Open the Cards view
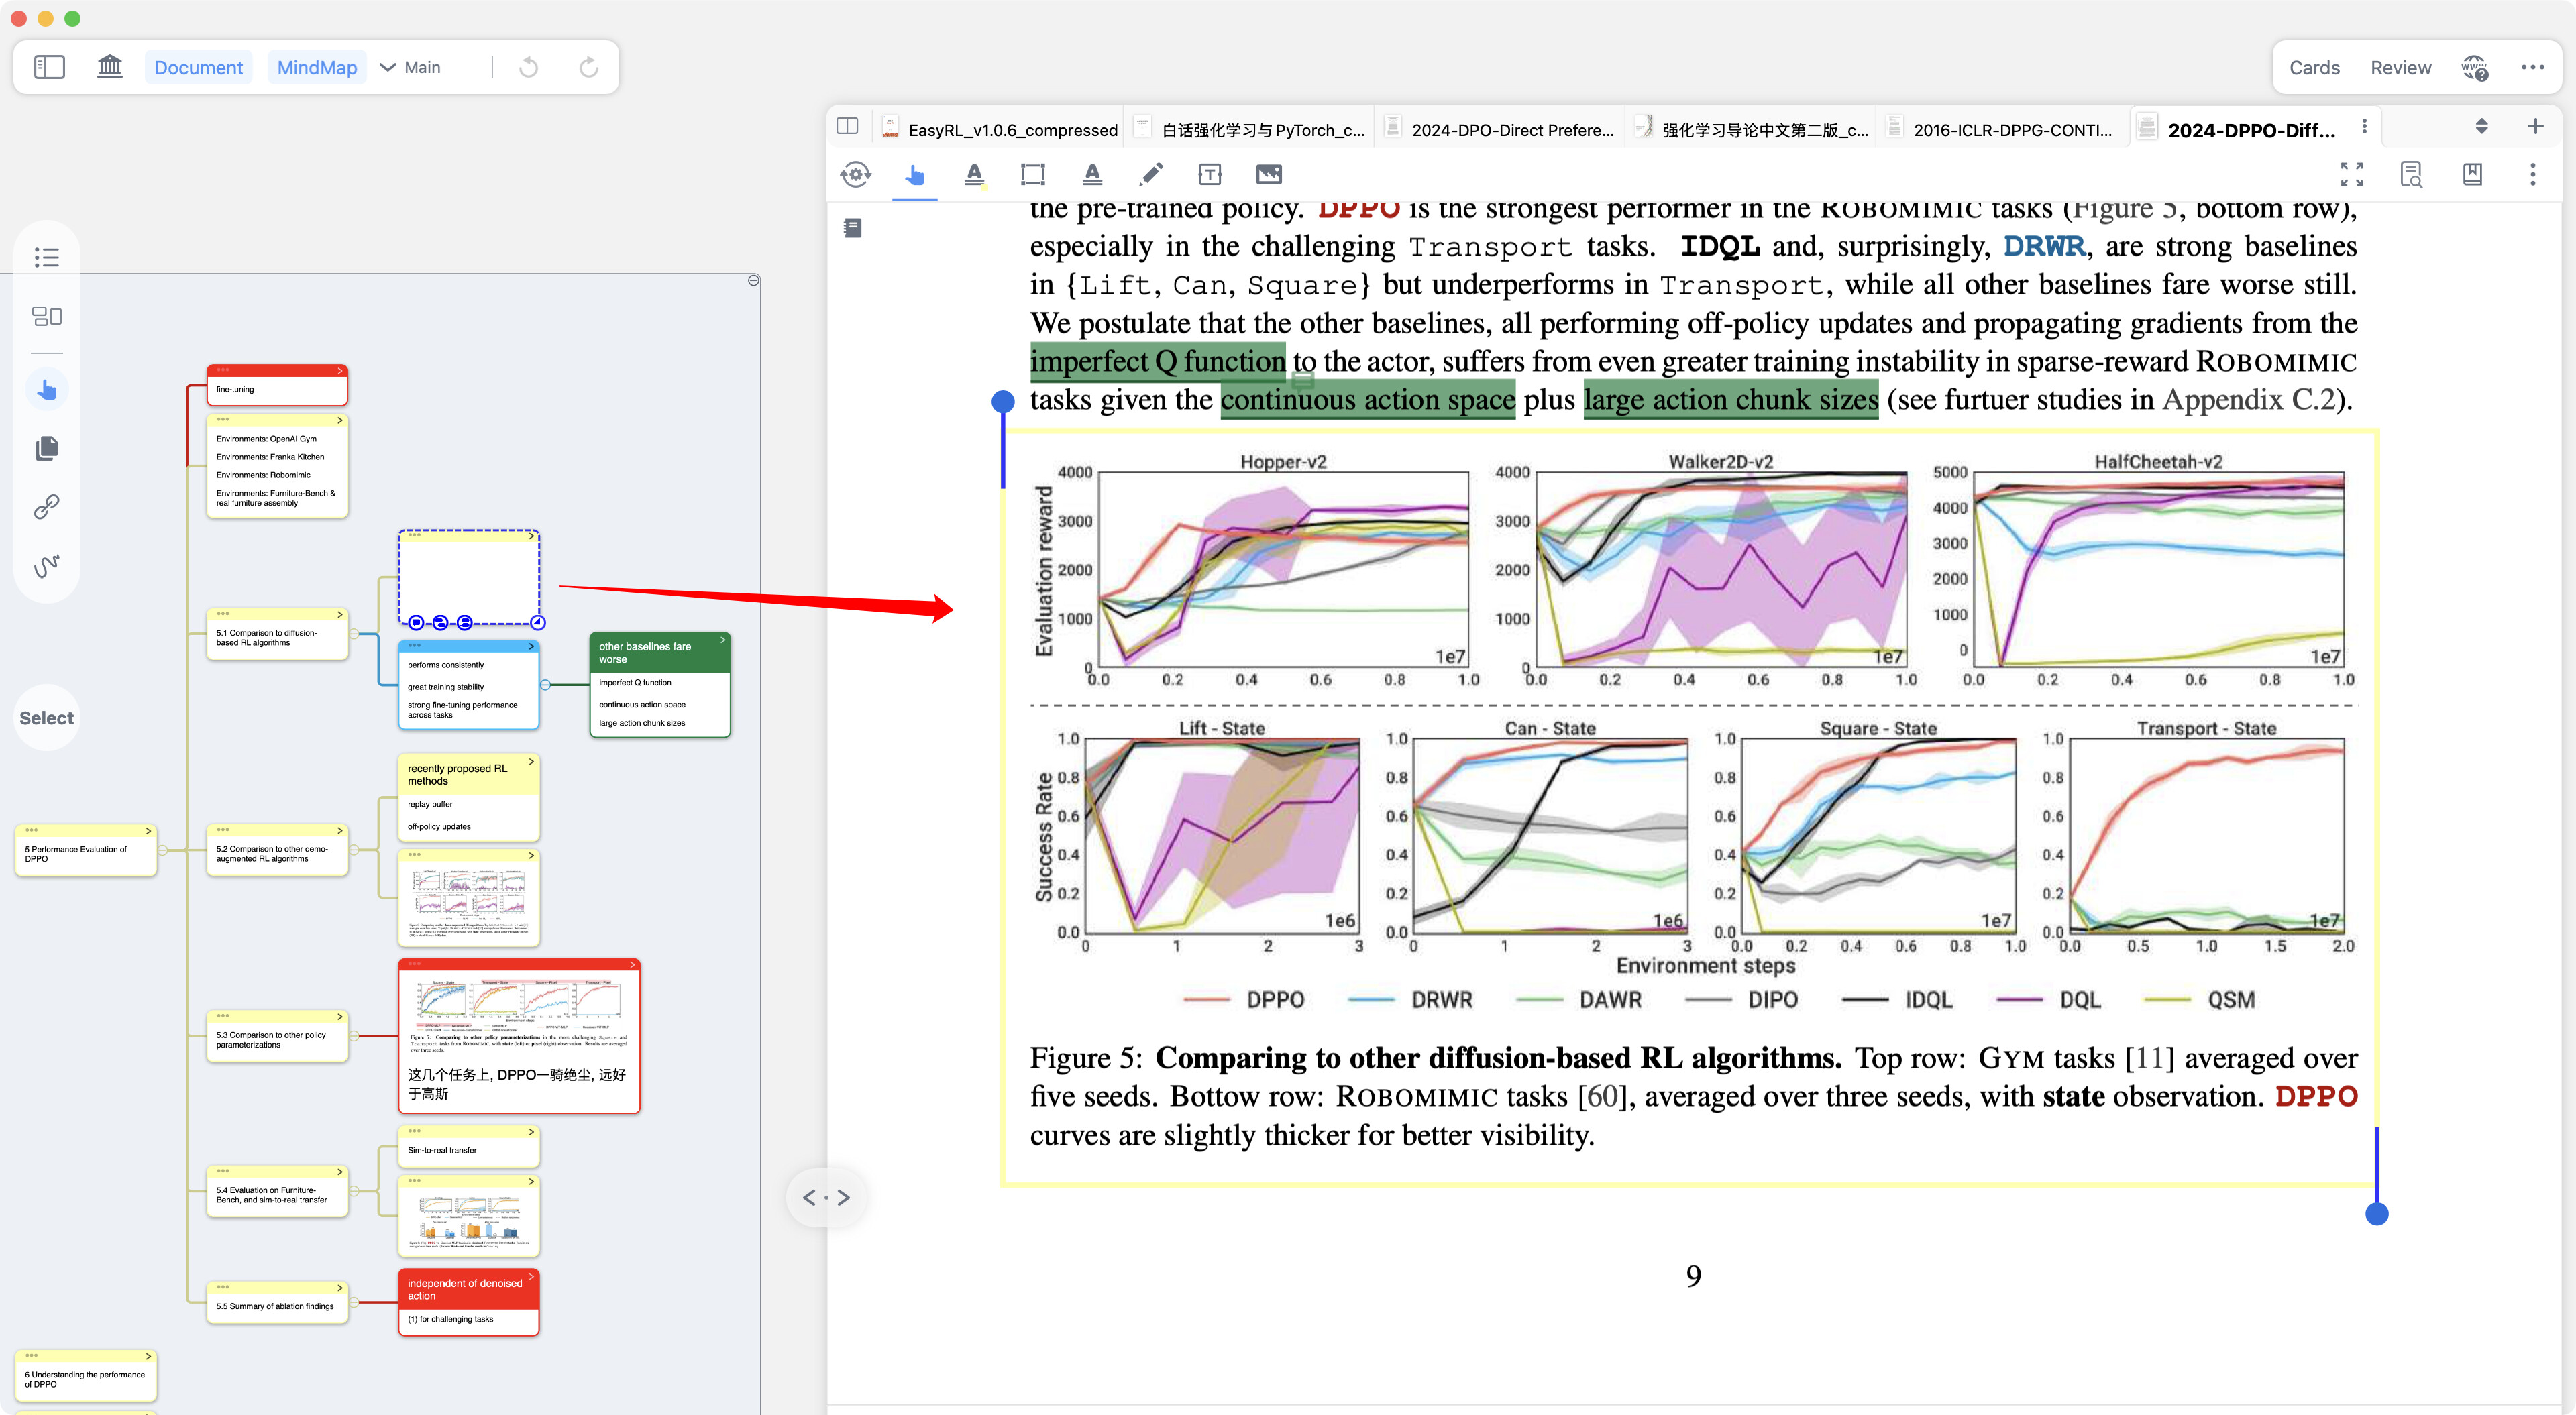 [x=2314, y=68]
